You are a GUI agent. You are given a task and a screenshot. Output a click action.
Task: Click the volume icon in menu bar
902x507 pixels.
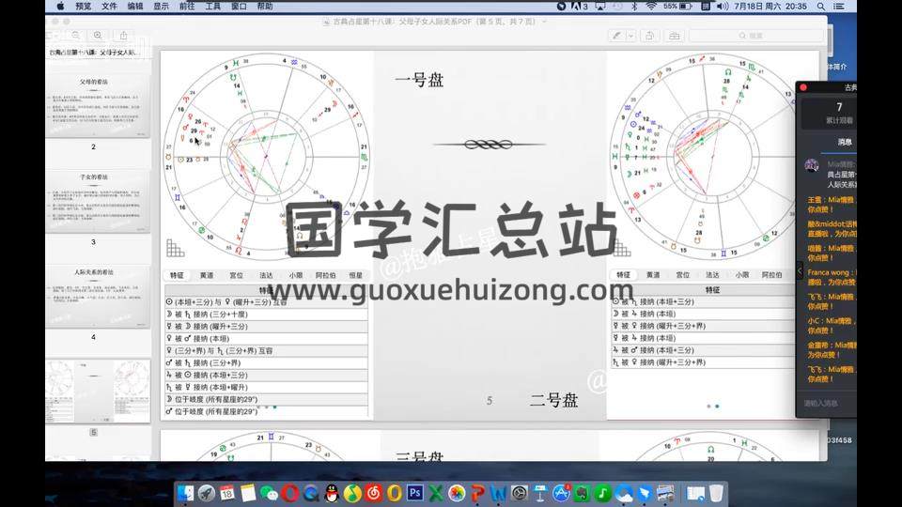click(x=722, y=6)
